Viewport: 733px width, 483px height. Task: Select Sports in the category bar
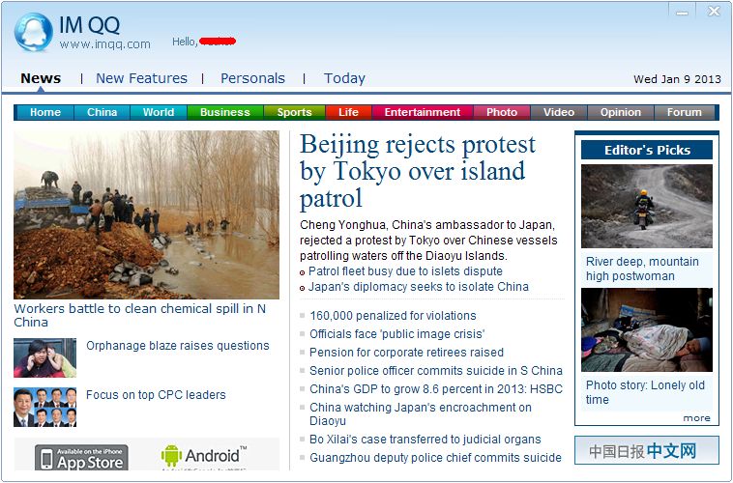(x=294, y=112)
